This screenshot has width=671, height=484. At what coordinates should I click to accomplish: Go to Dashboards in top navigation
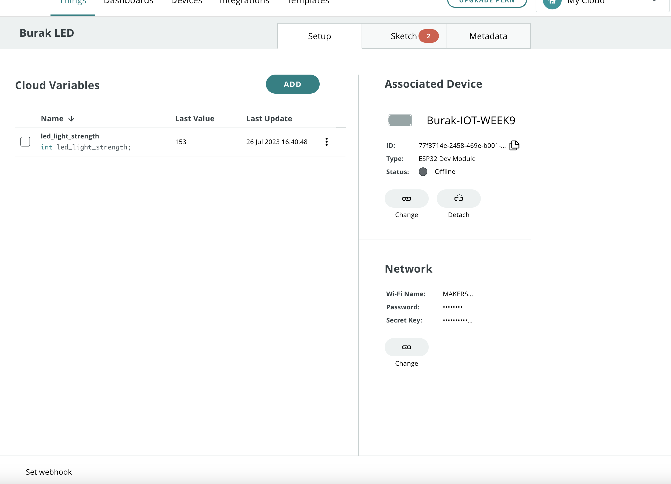coord(128,2)
